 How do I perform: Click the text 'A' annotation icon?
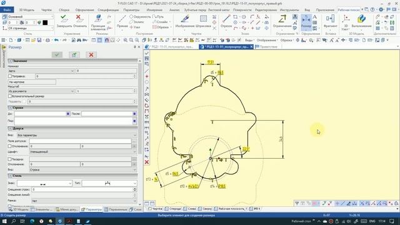(315, 17)
